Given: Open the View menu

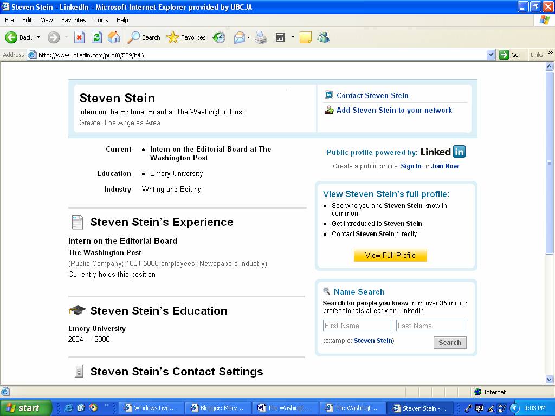Looking at the screenshot, I should (x=47, y=20).
